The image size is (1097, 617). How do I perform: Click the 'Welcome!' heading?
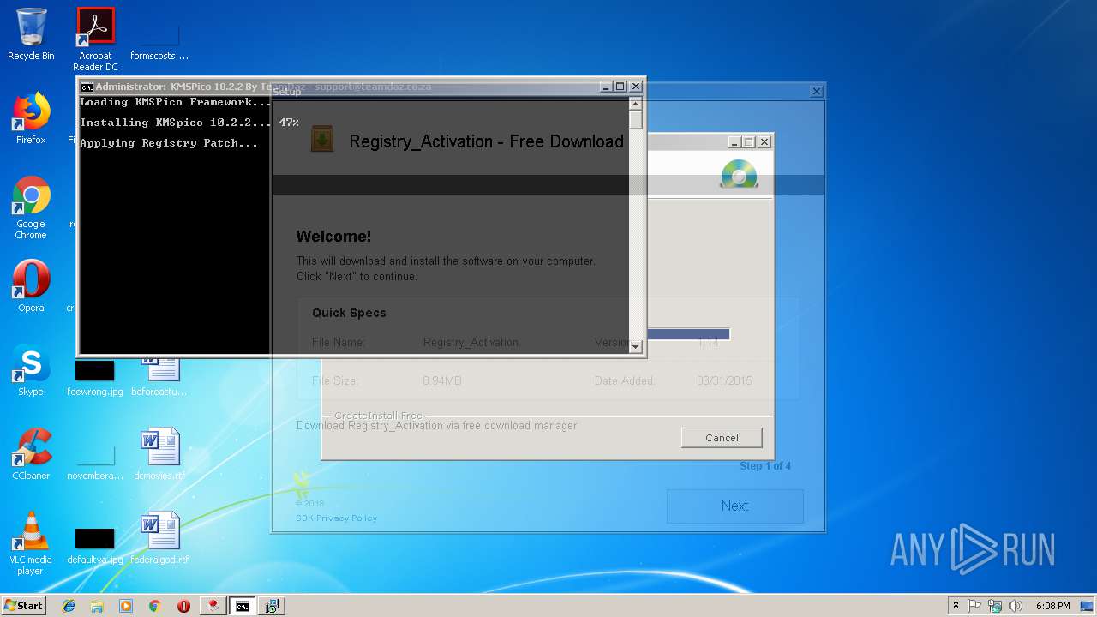[x=333, y=237]
